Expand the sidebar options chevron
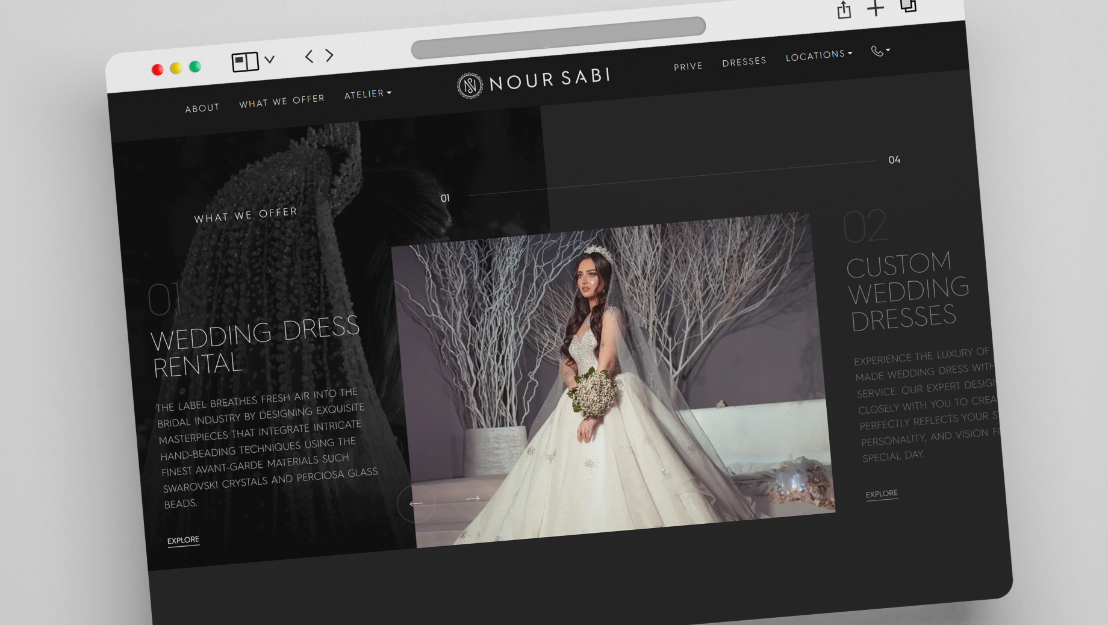Screen dimensions: 1108x625 coord(270,60)
